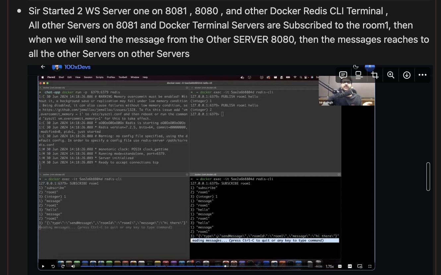Image resolution: width=441 pixels, height=275 pixels.
Task: Play the video
Action: 43,266
